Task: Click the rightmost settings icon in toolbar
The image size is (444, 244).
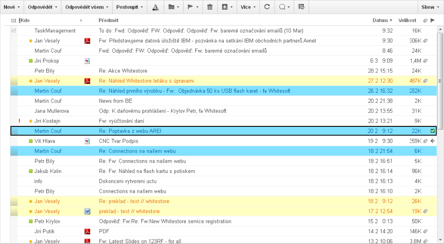Action: (301, 7)
